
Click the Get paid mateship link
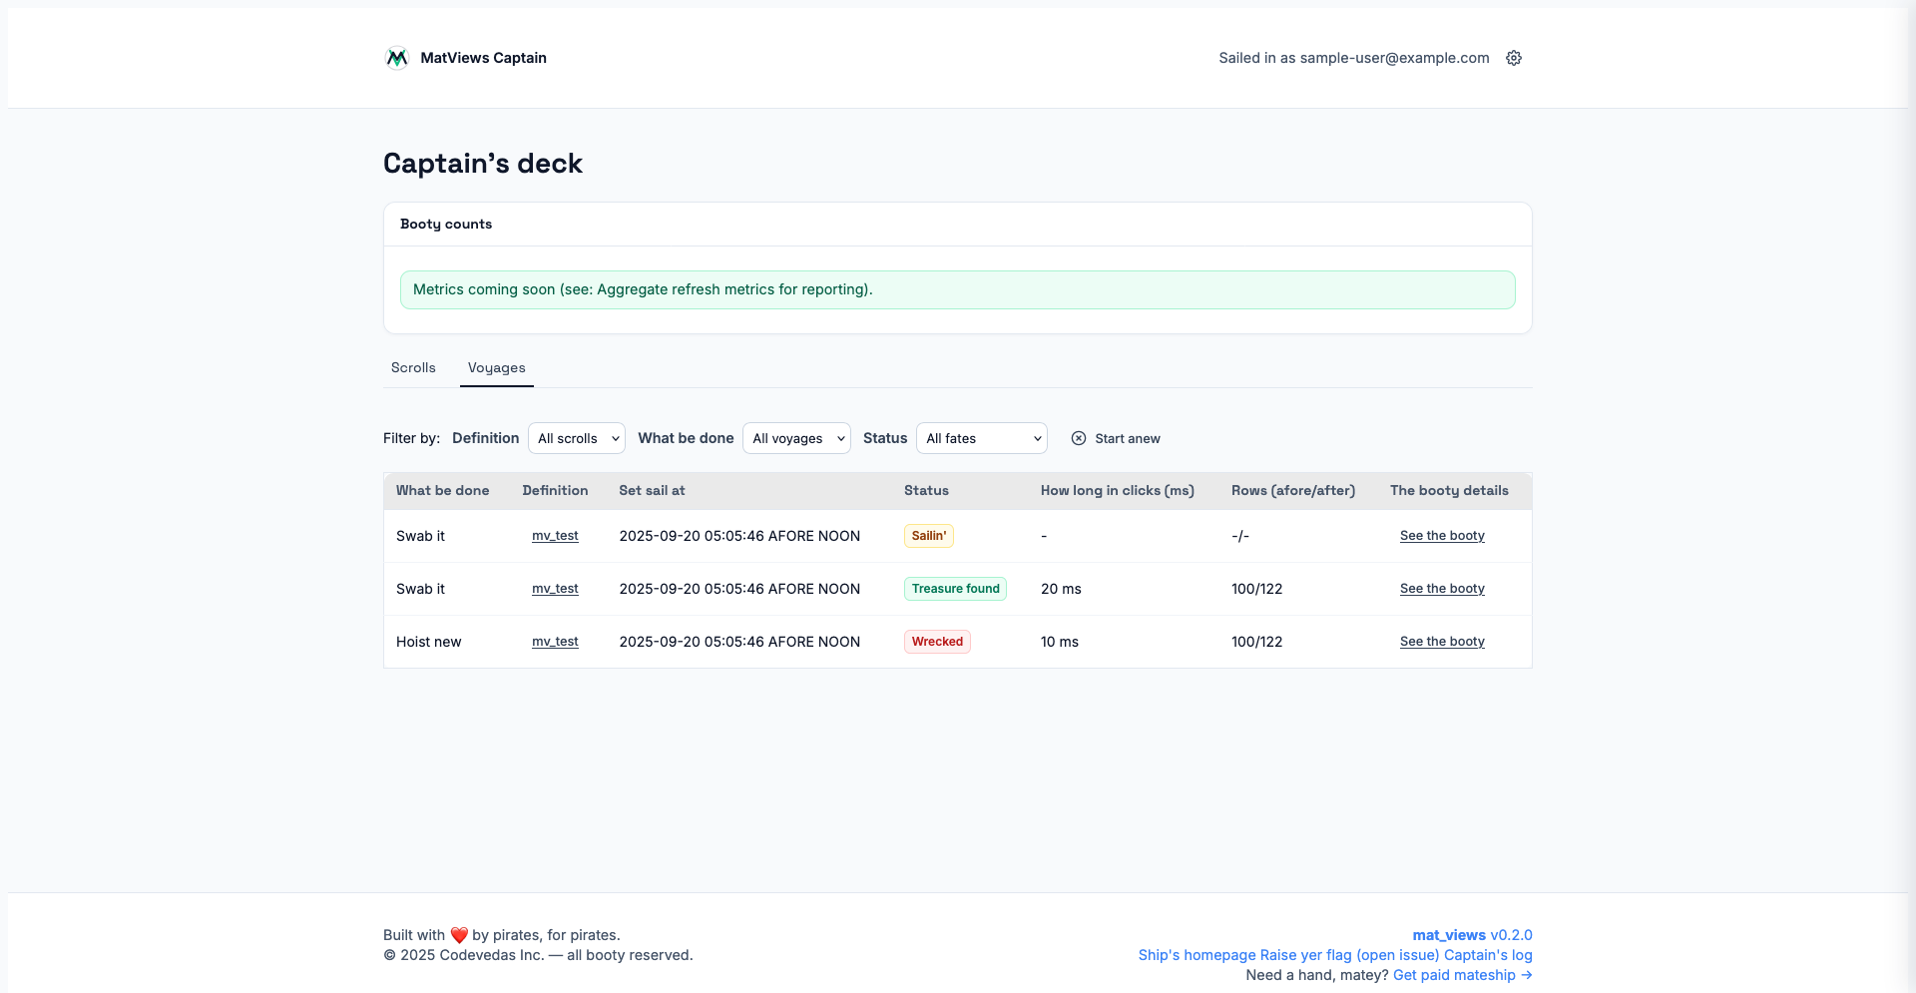1462,975
